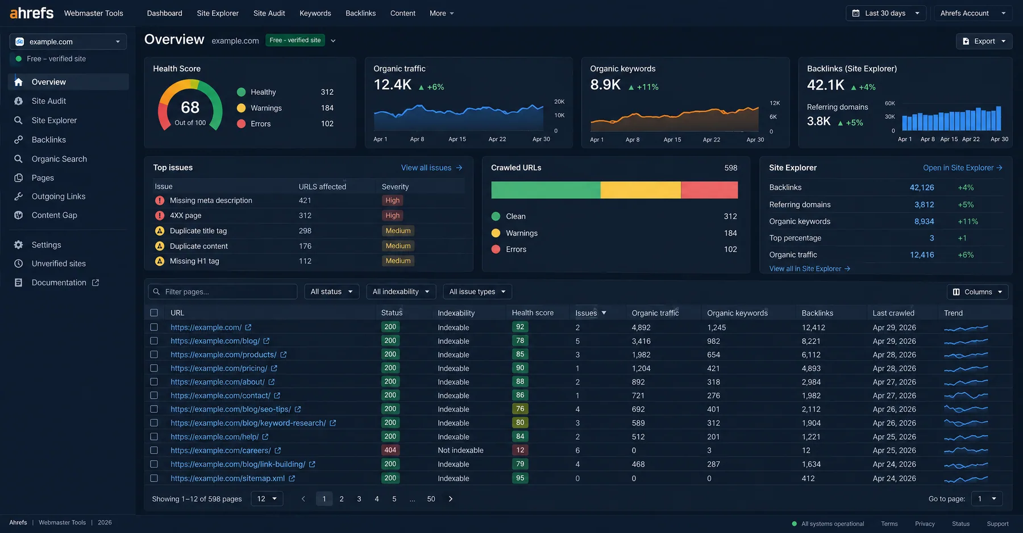The width and height of the screenshot is (1023, 533).
Task: Check the box for https://example.com/ row
Action: 154,327
